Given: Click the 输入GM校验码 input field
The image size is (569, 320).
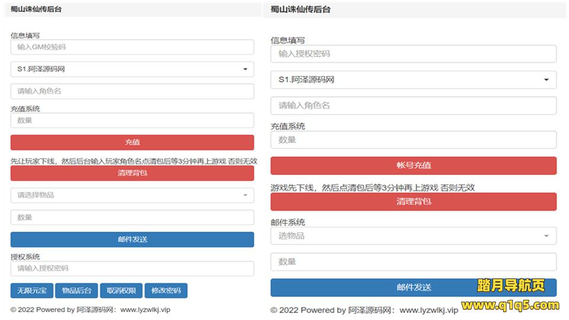Looking at the screenshot, I should click(x=132, y=47).
